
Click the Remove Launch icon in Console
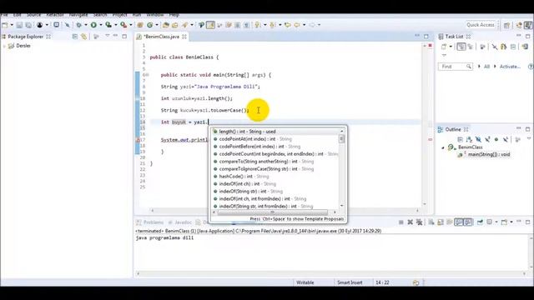pos(410,222)
